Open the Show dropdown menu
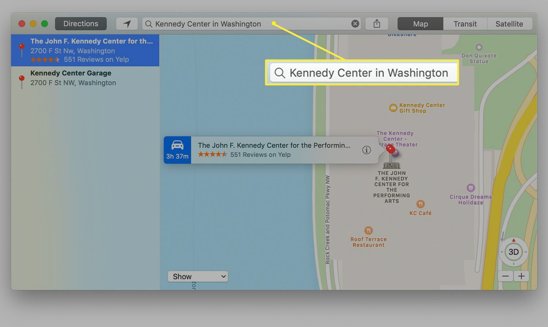 [198, 277]
